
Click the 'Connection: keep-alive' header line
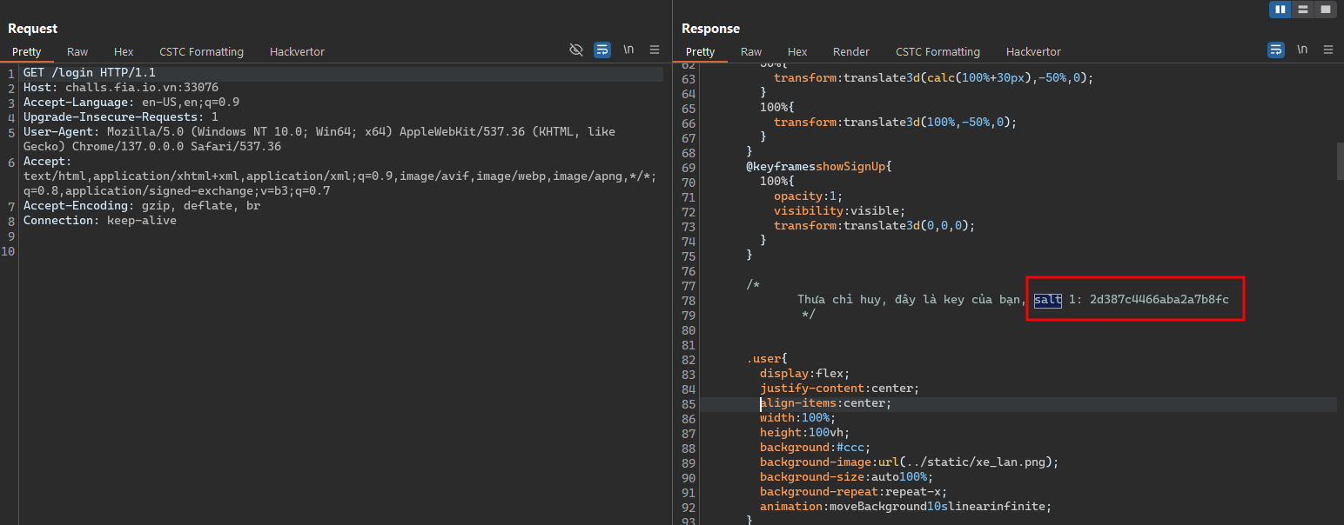point(100,221)
